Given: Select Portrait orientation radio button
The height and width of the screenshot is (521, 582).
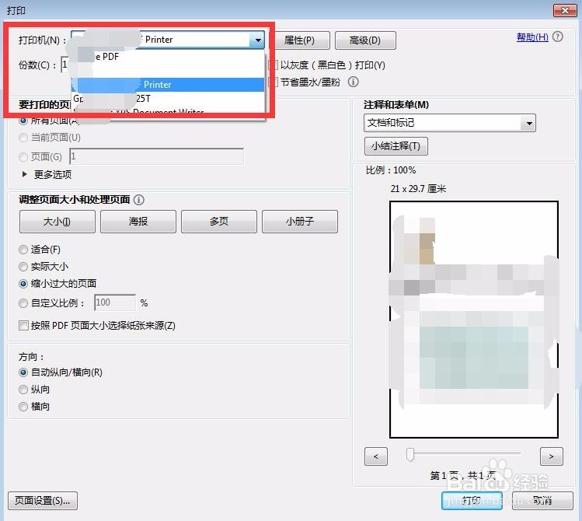Looking at the screenshot, I should 23,390.
